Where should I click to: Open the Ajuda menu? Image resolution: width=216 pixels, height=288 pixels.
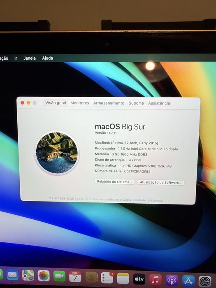[x=48, y=58]
